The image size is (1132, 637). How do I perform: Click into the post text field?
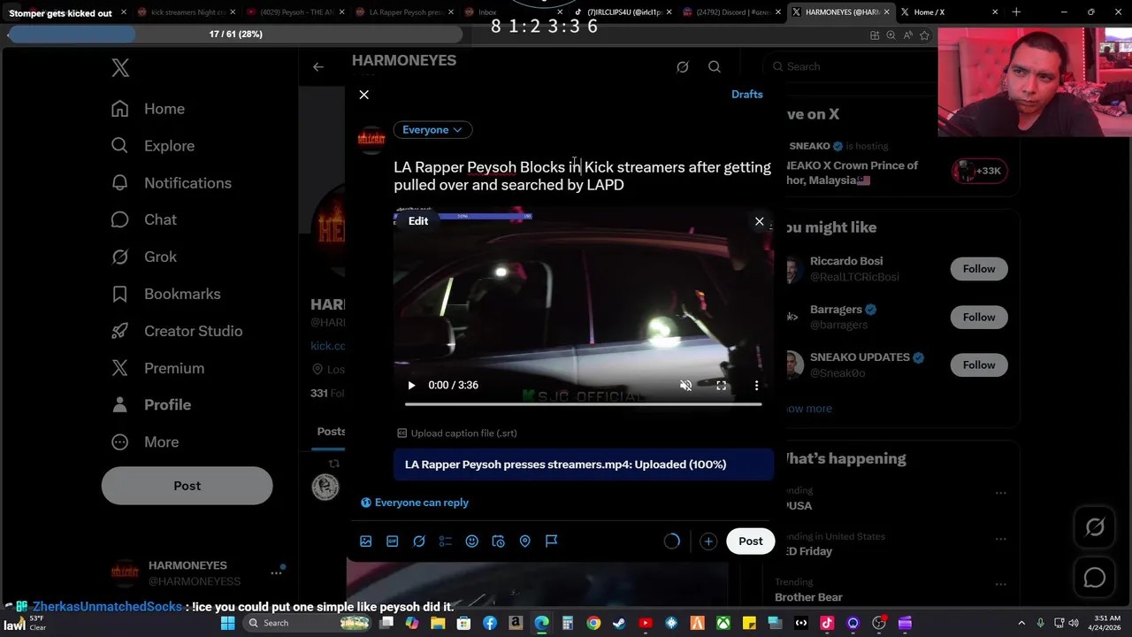coord(583,175)
